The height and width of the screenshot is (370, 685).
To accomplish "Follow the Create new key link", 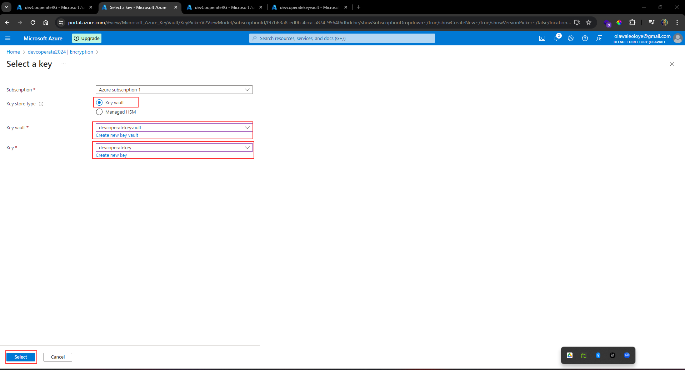I will [111, 155].
